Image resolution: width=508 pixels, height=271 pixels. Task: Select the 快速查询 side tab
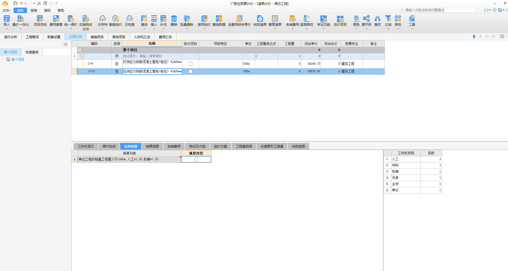pyautogui.click(x=32, y=52)
